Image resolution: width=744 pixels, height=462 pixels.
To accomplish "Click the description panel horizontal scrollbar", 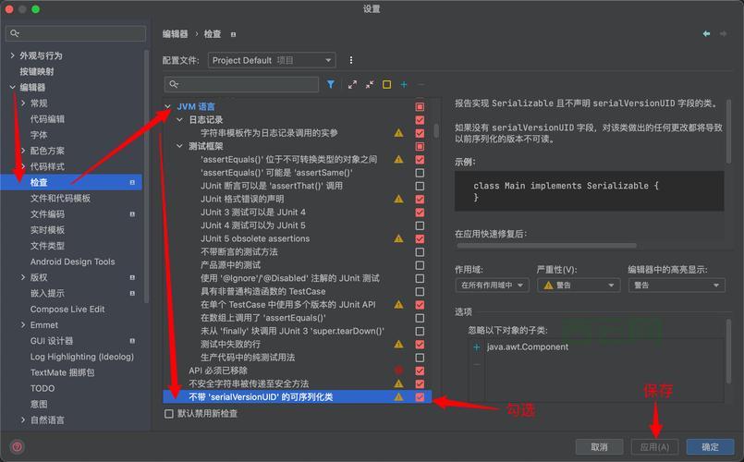I will pyautogui.click(x=546, y=245).
